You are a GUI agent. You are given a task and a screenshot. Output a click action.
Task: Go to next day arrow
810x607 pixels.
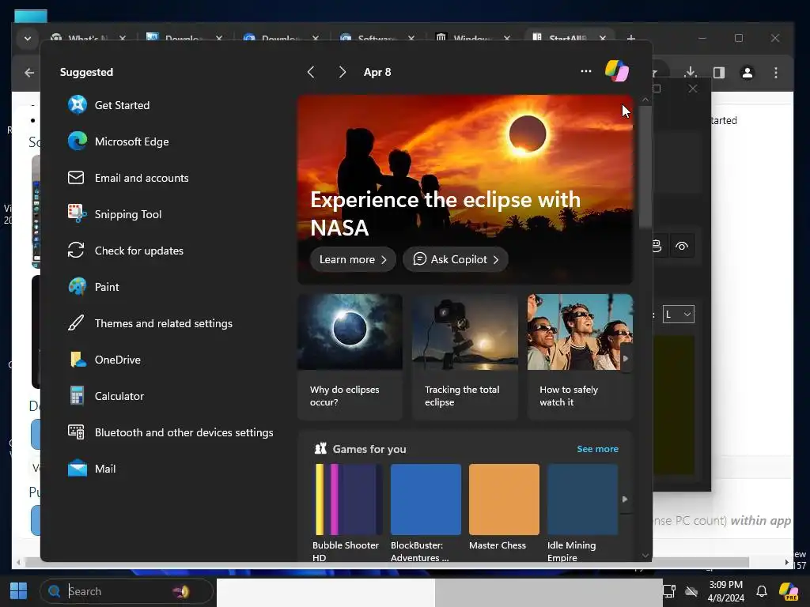[x=342, y=72]
